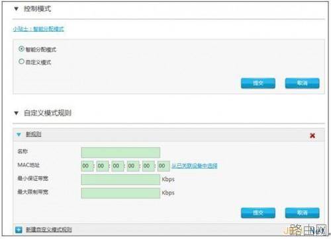Select the 智能分配模式 radio button
The width and height of the screenshot is (331, 239).
21,49
